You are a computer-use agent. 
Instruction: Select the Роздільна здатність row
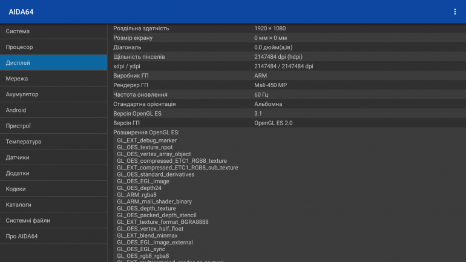[x=286, y=28]
